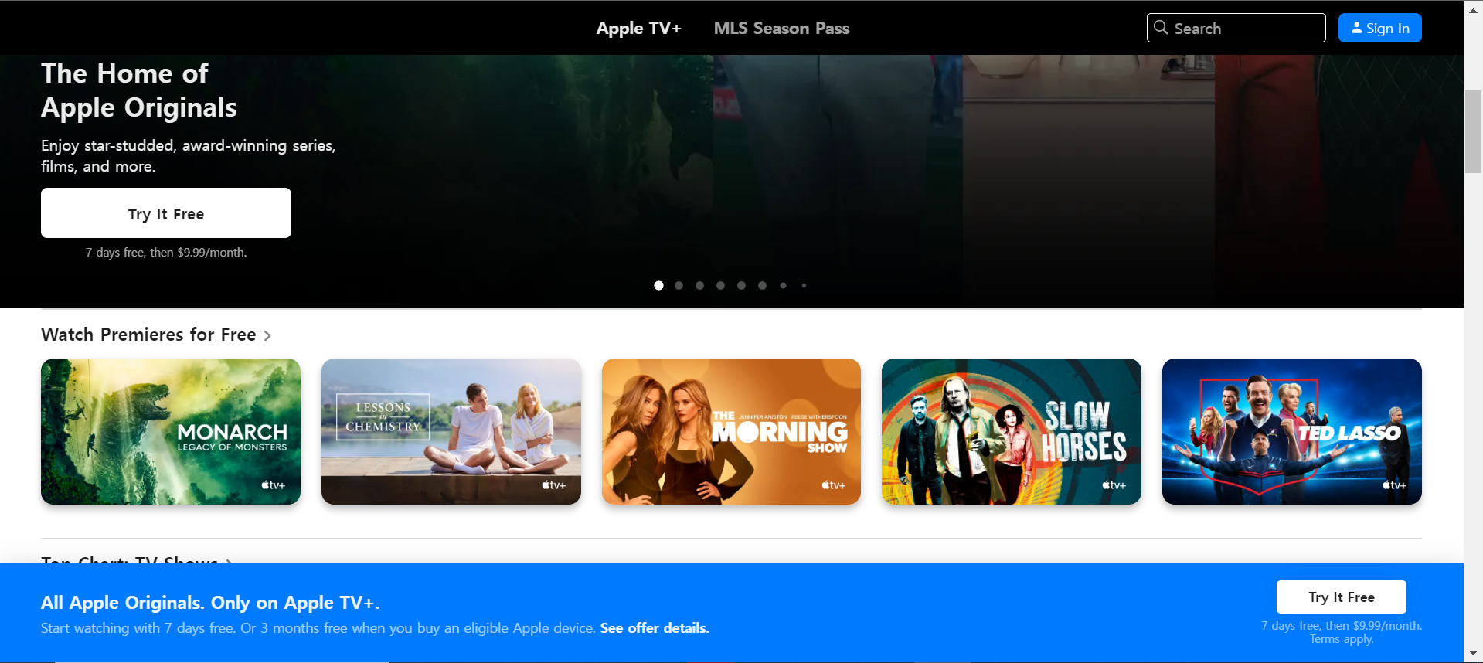Follow the See offer details link
Screen dimensions: 1483x663
tap(655, 628)
